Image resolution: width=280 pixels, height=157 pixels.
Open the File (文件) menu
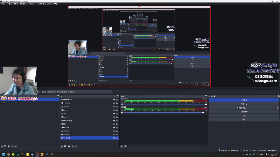[x=3, y=4]
